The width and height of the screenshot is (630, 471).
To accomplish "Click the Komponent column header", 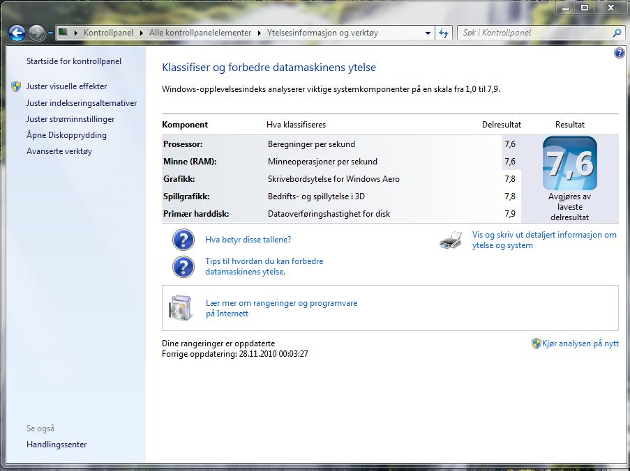I will (185, 125).
